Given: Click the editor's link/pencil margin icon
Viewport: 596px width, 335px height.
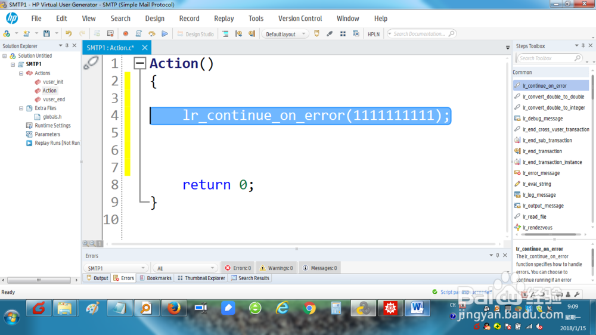Looking at the screenshot, I should point(91,63).
